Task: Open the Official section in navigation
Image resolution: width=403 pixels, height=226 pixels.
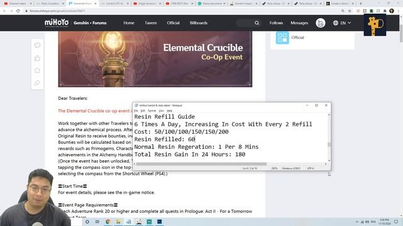Action: tap(173, 23)
